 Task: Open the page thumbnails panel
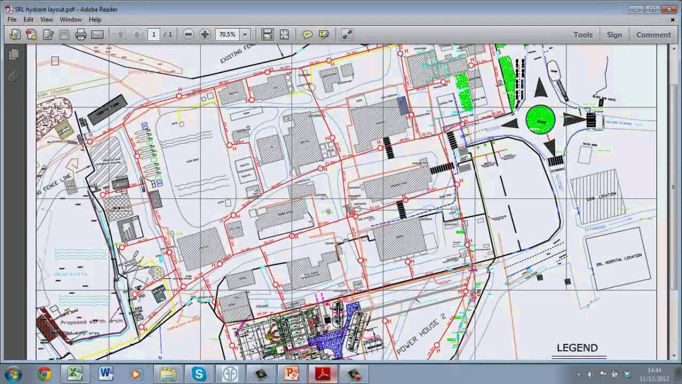pyautogui.click(x=14, y=54)
